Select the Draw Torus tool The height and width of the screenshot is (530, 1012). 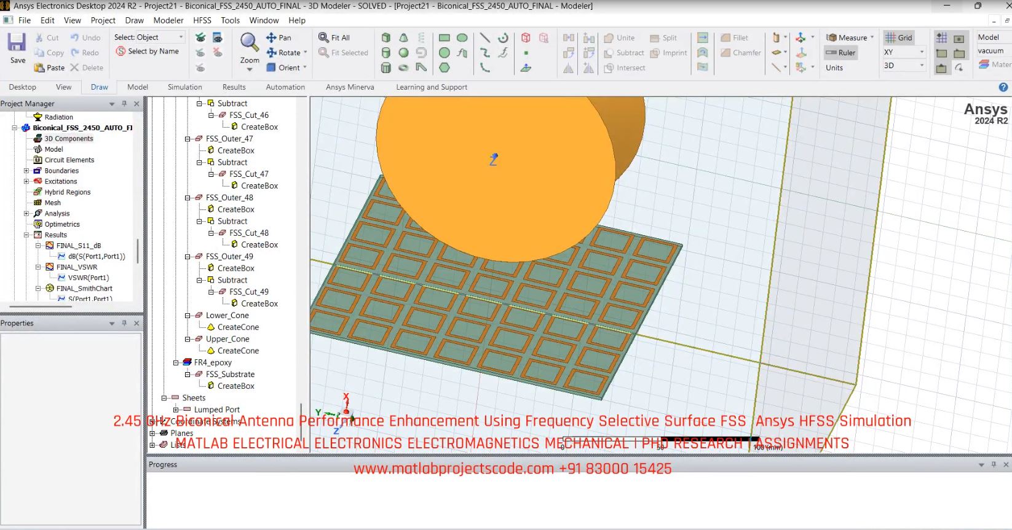pyautogui.click(x=403, y=68)
